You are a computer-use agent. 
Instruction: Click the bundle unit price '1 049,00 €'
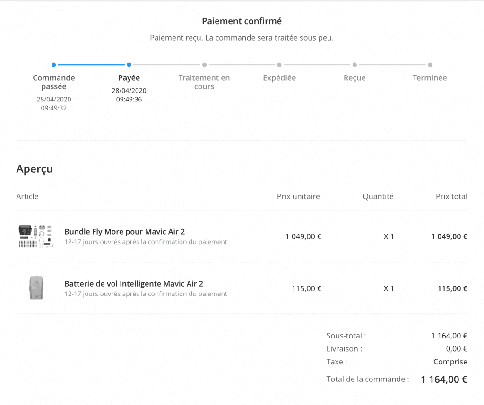(303, 236)
